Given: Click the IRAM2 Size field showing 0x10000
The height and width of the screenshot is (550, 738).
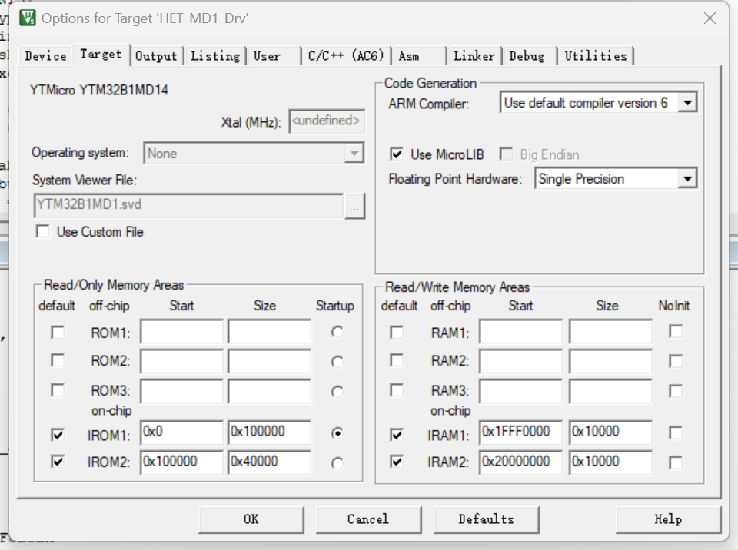Looking at the screenshot, I should pyautogui.click(x=610, y=462).
